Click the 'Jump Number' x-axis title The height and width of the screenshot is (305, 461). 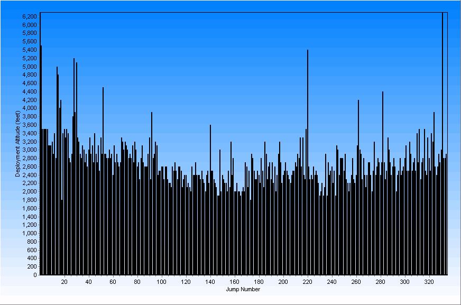pyautogui.click(x=243, y=290)
